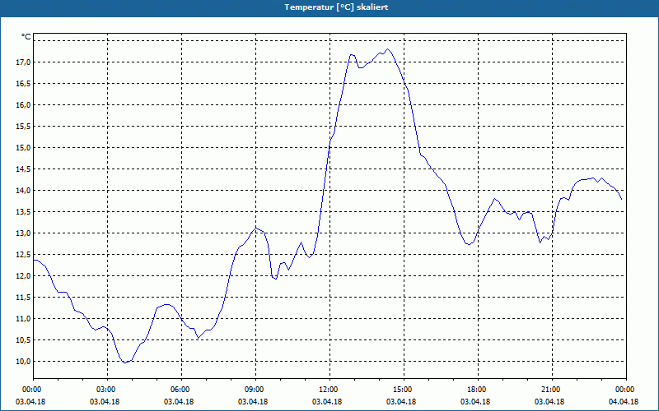The image size is (659, 411).
Task: Click the 18:00 time axis label
Action: pos(478,390)
